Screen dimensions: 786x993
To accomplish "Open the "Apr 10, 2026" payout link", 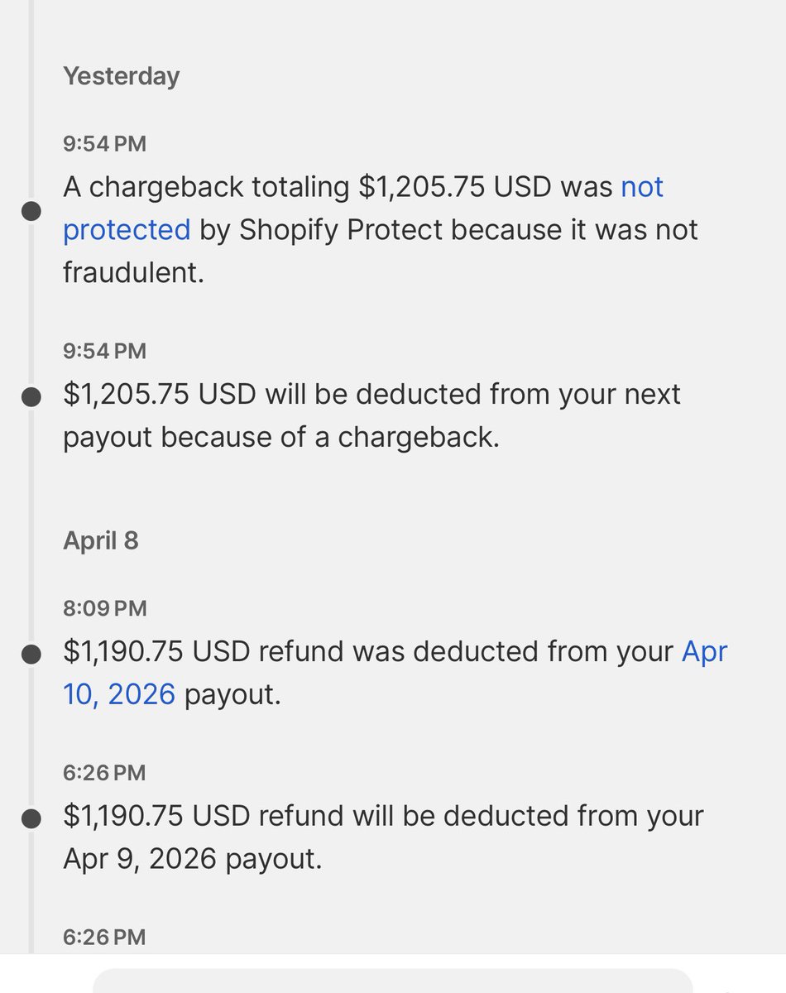I will [118, 693].
